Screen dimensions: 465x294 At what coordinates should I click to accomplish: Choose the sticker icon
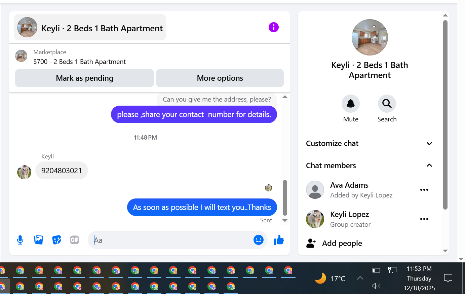tap(56, 240)
